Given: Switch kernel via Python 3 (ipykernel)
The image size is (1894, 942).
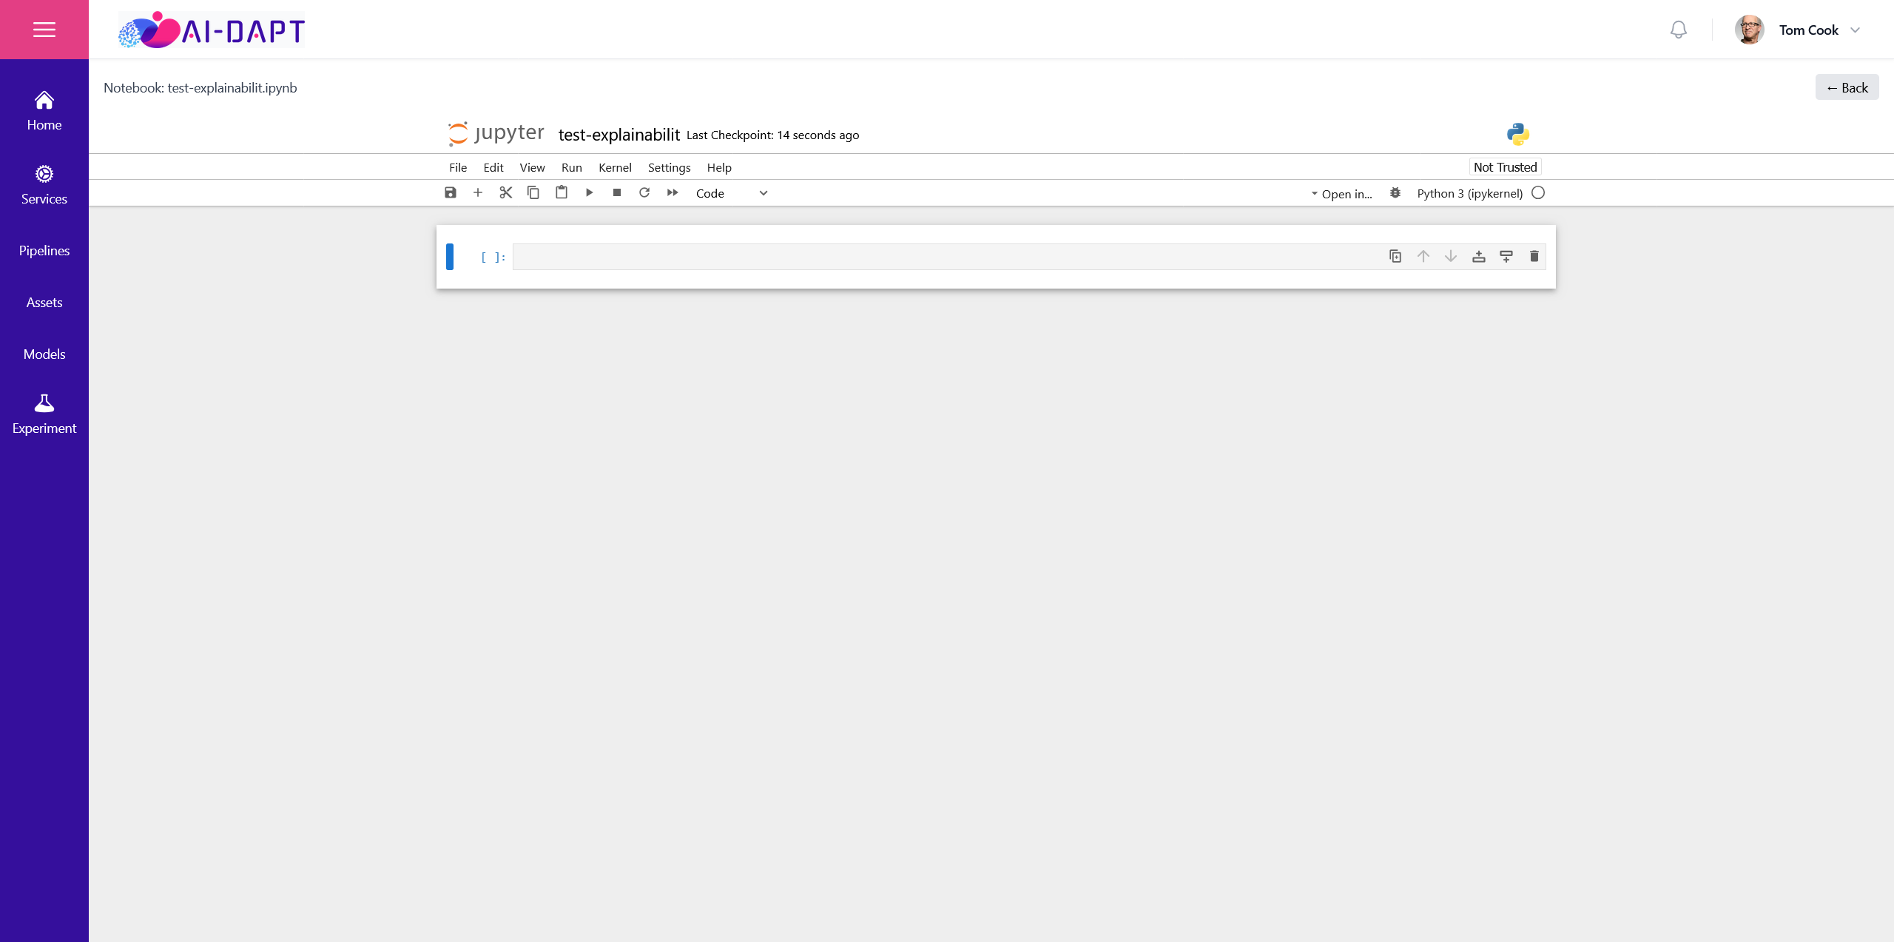Looking at the screenshot, I should 1470,193.
